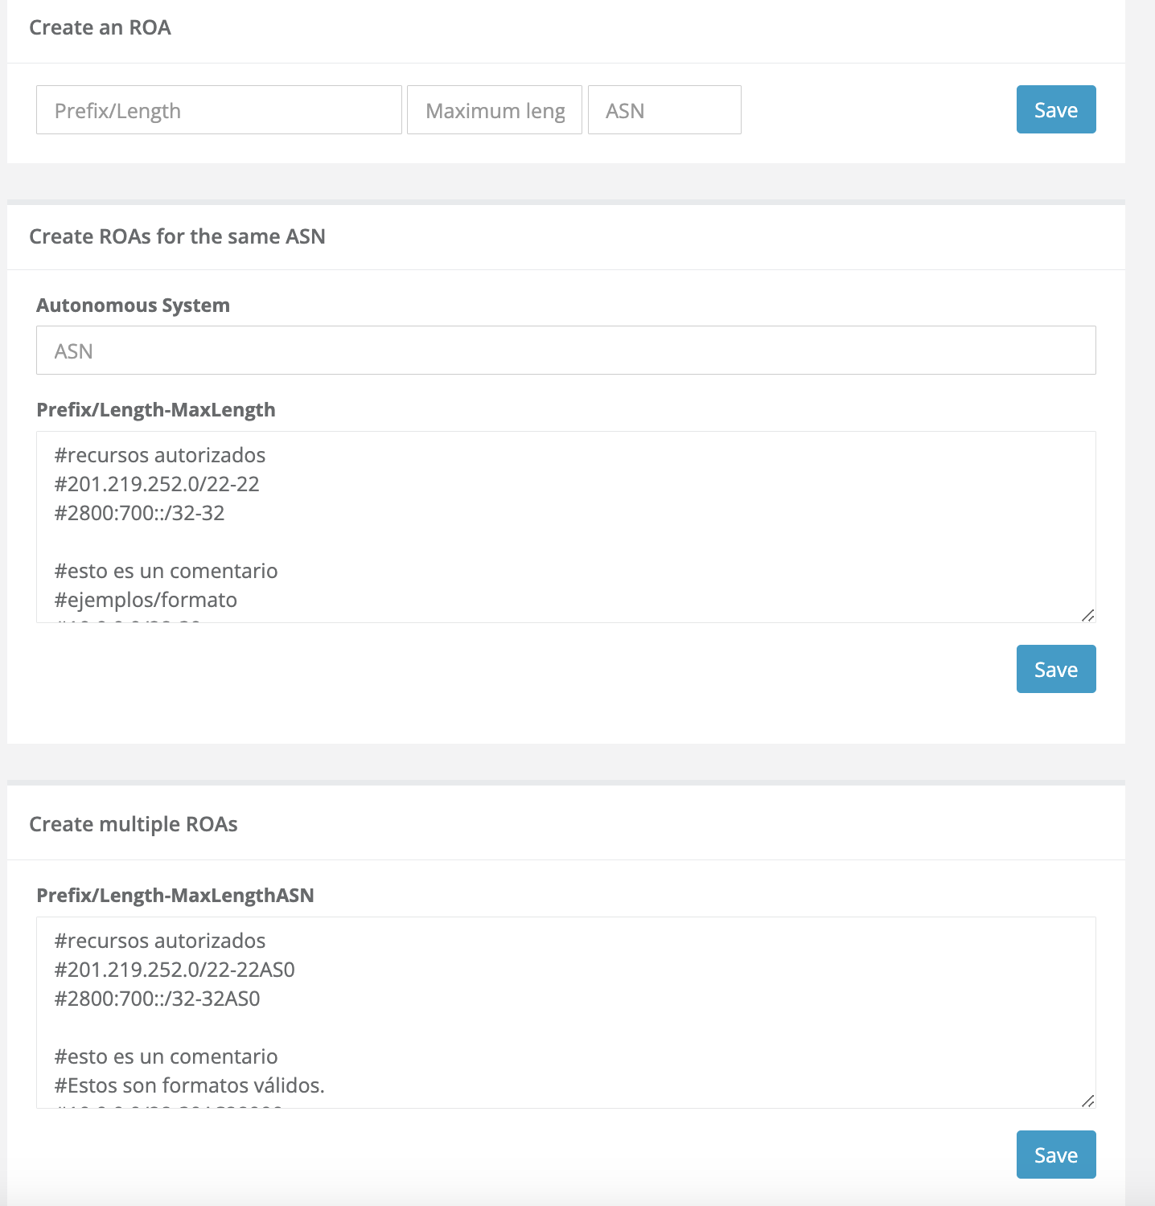Place cursor on the #201.219.252.0/22-22 line
Screen dimensions: 1155x1206
tap(157, 484)
